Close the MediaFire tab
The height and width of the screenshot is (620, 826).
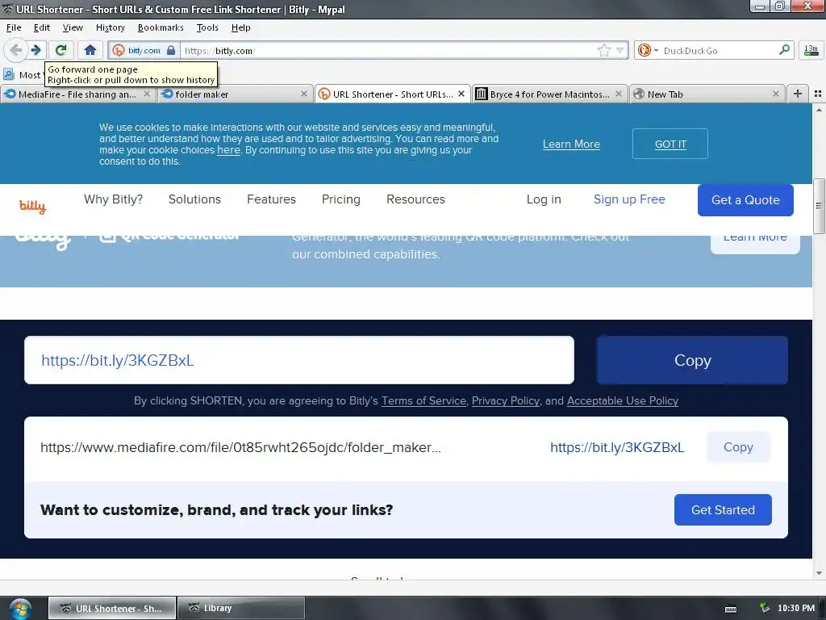tap(147, 94)
